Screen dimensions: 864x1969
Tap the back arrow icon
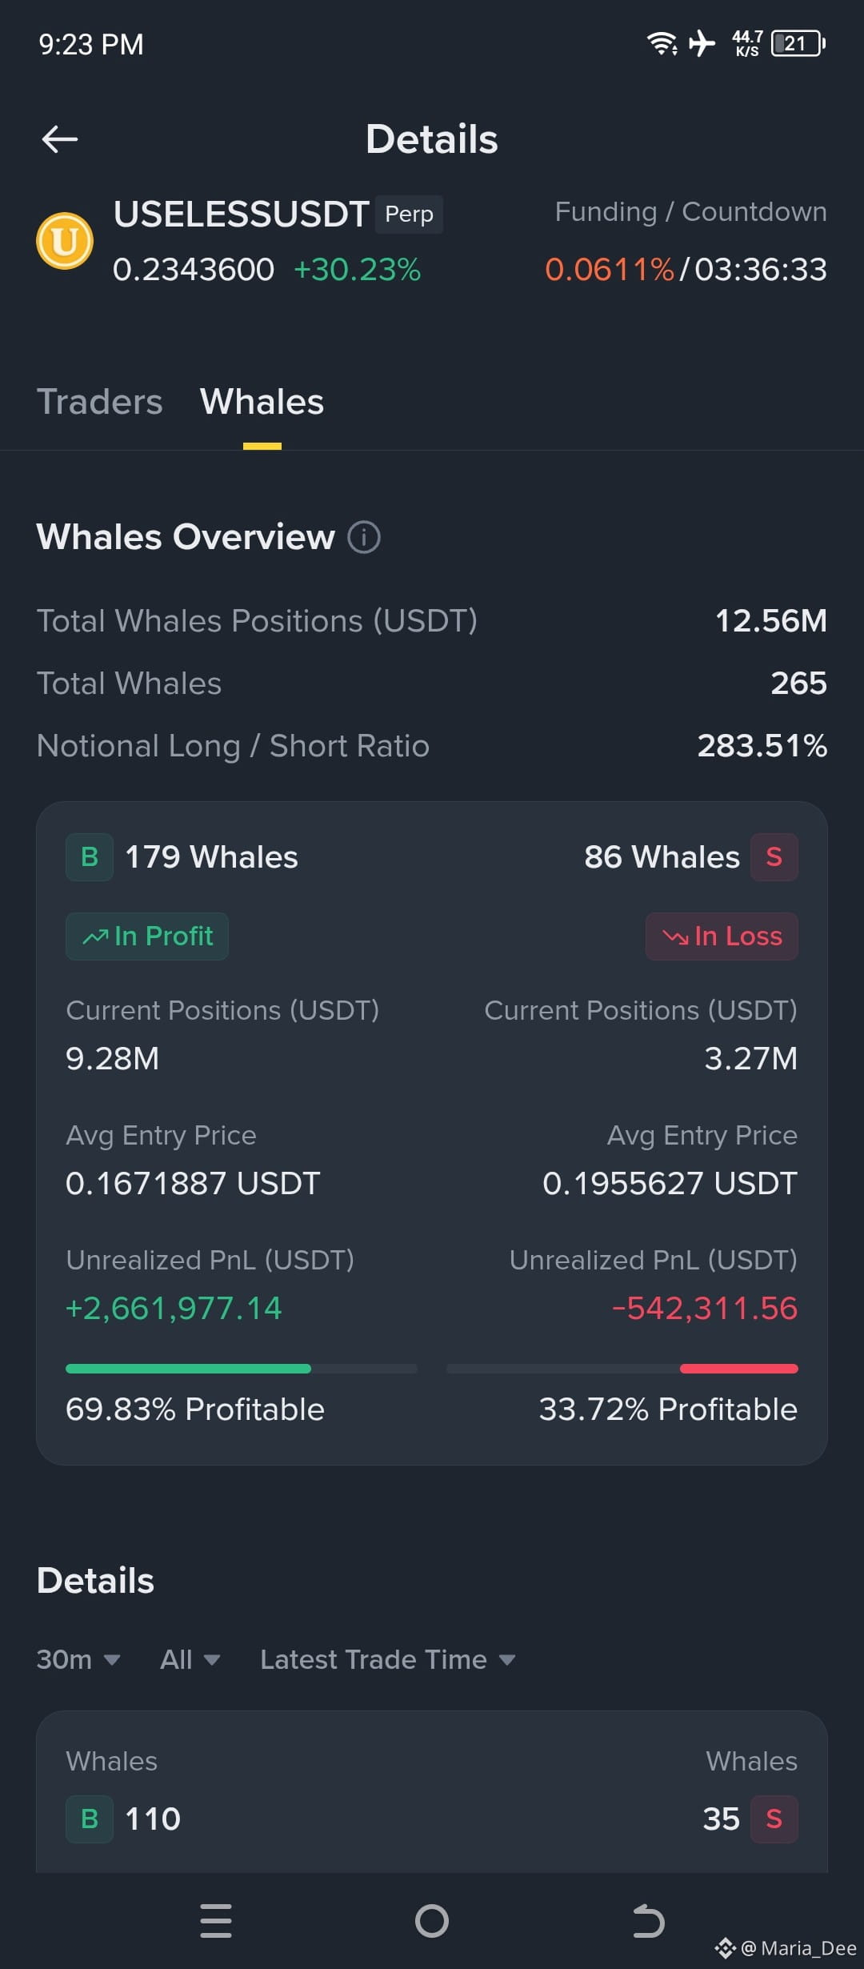point(60,139)
